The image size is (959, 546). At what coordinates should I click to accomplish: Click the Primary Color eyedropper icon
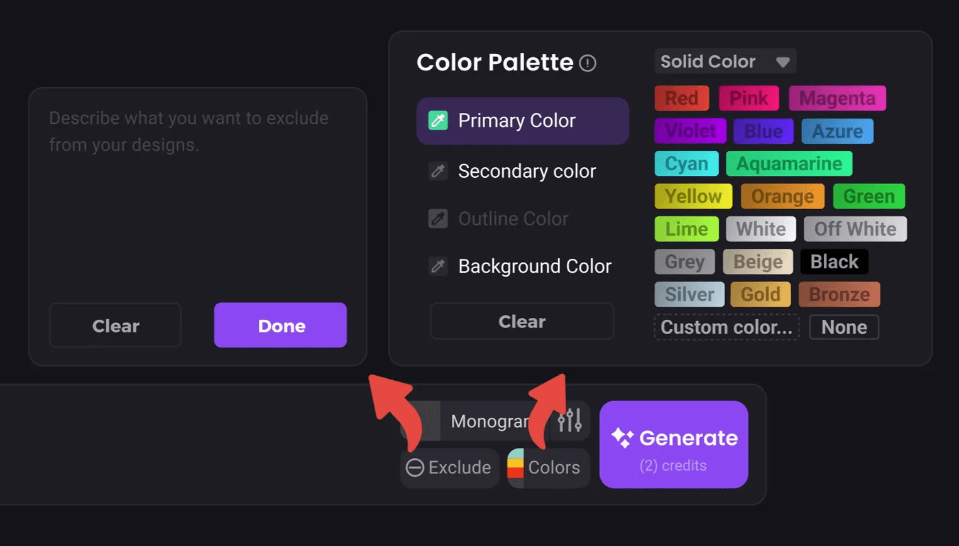point(438,120)
